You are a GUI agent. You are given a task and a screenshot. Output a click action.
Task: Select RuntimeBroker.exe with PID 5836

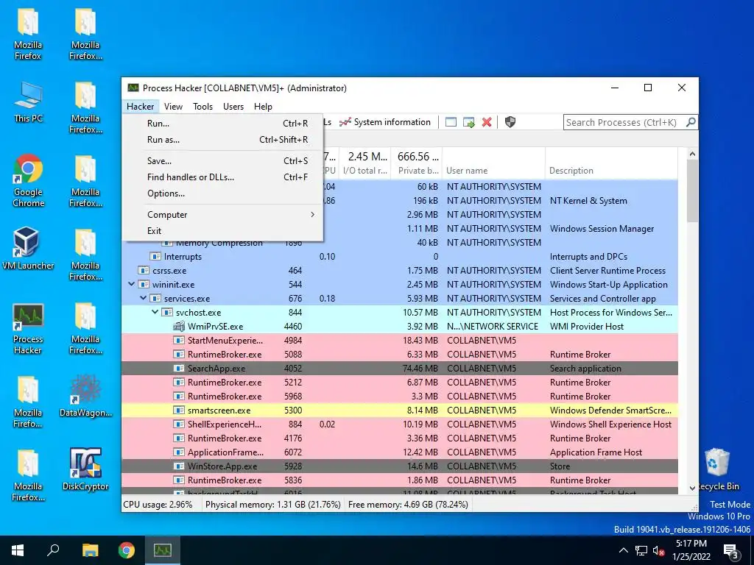tap(400, 480)
